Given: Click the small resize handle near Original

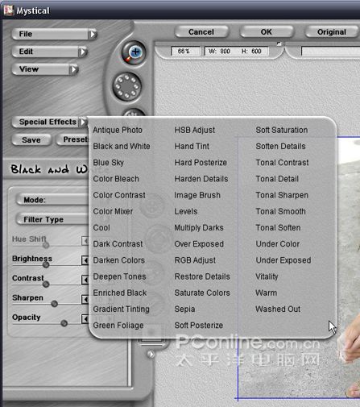Looking at the screenshot, I should pyautogui.click(x=279, y=44).
